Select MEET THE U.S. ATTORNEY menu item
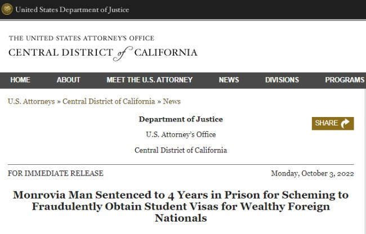 pyautogui.click(x=149, y=80)
